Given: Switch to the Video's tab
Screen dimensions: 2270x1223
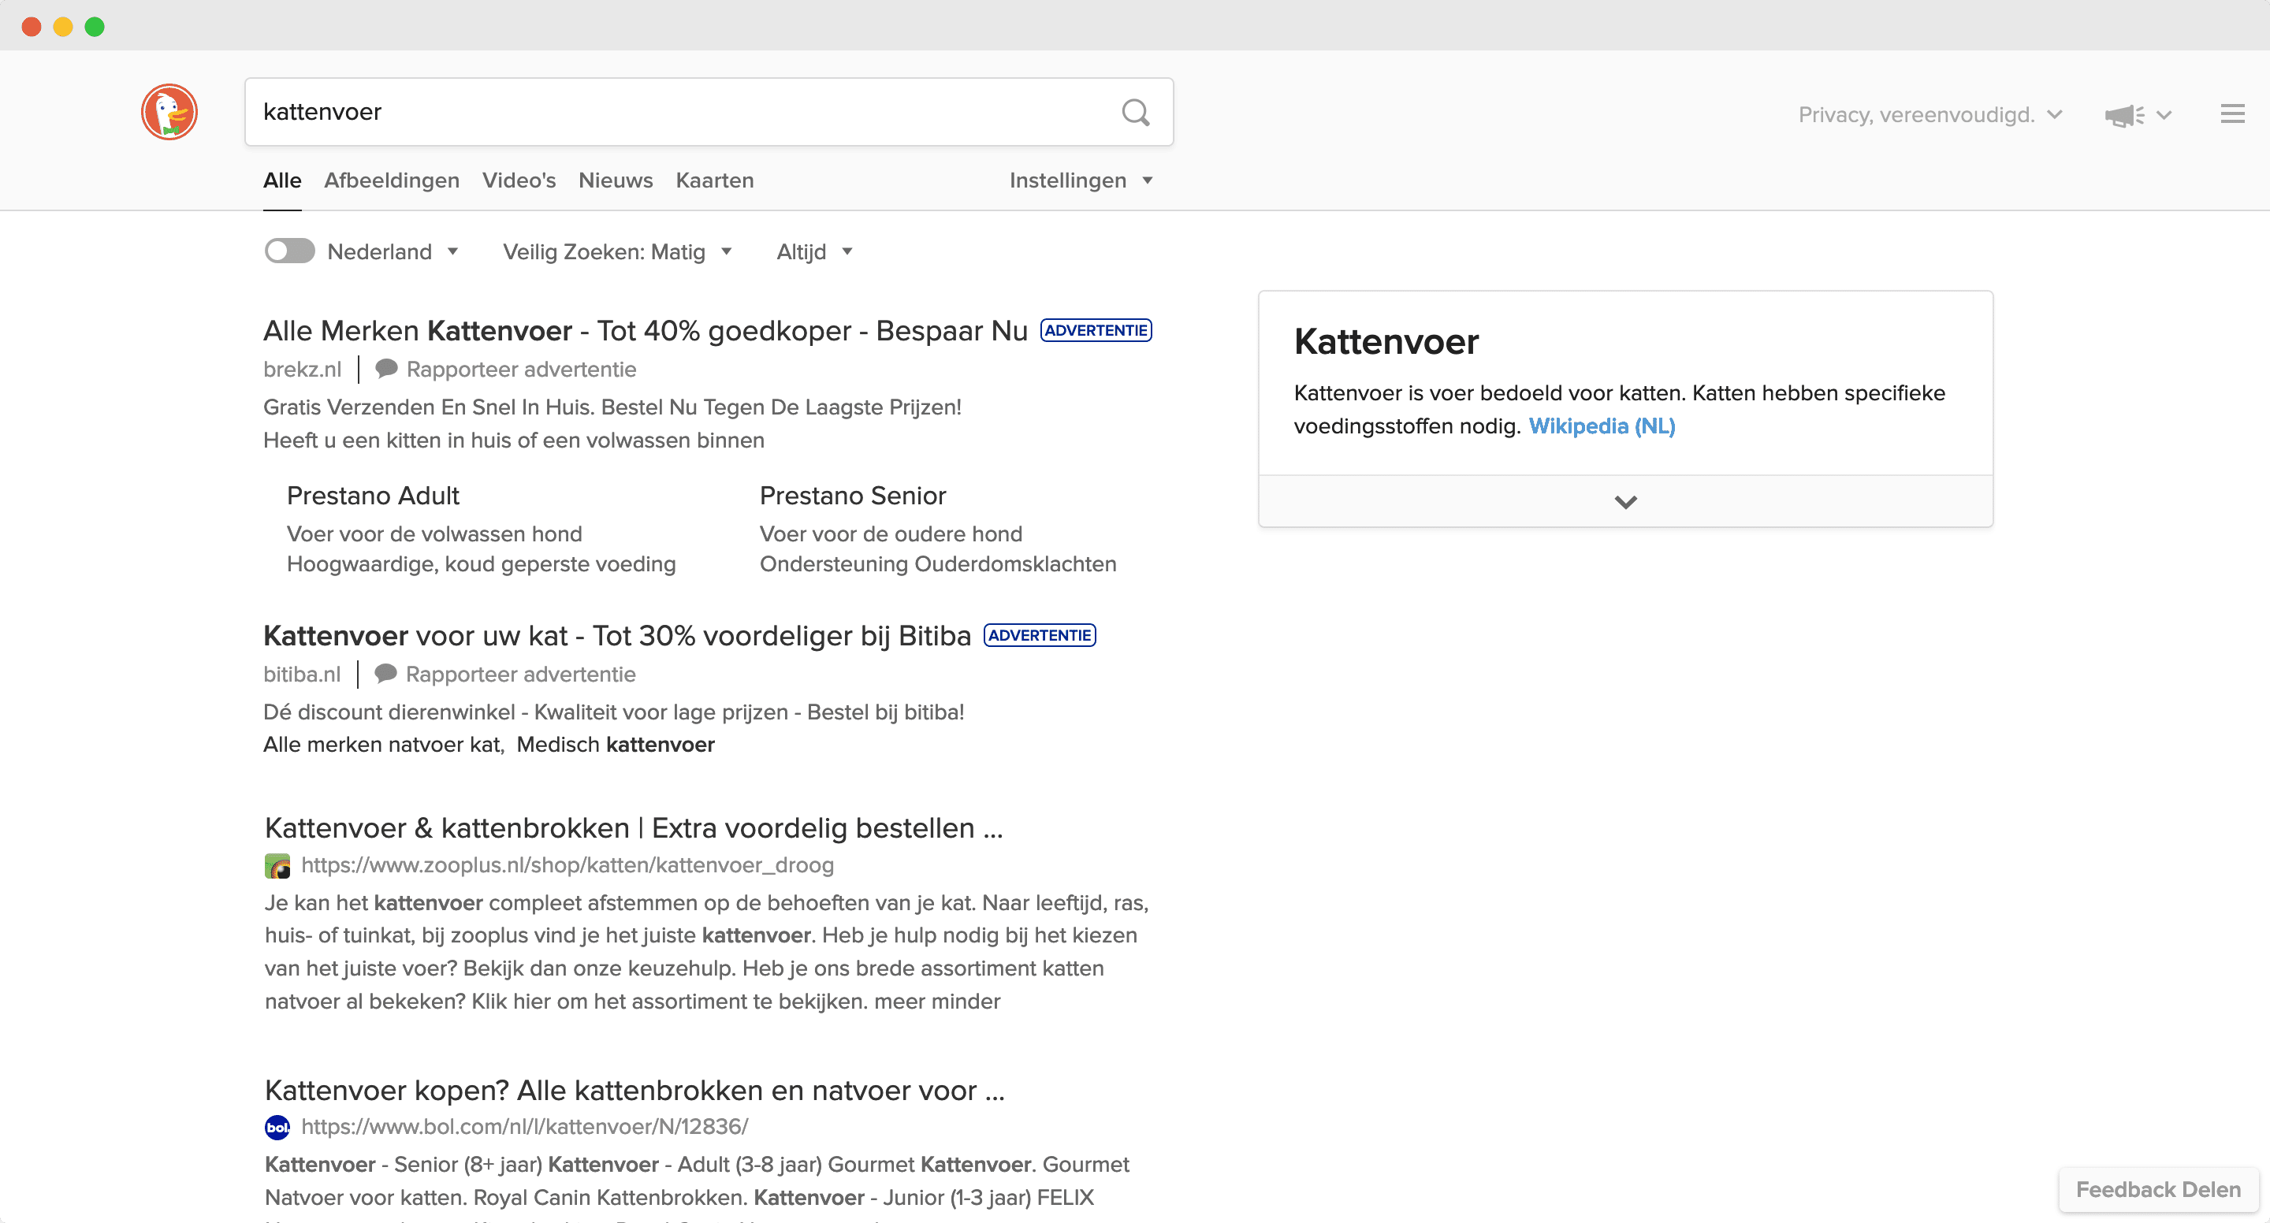Looking at the screenshot, I should coord(518,180).
